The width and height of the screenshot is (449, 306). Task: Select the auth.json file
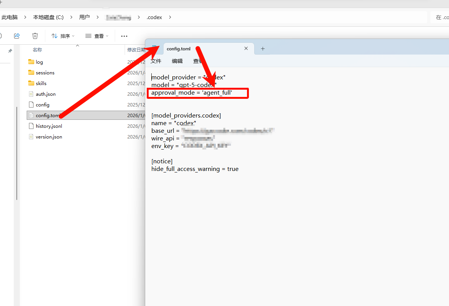45,94
